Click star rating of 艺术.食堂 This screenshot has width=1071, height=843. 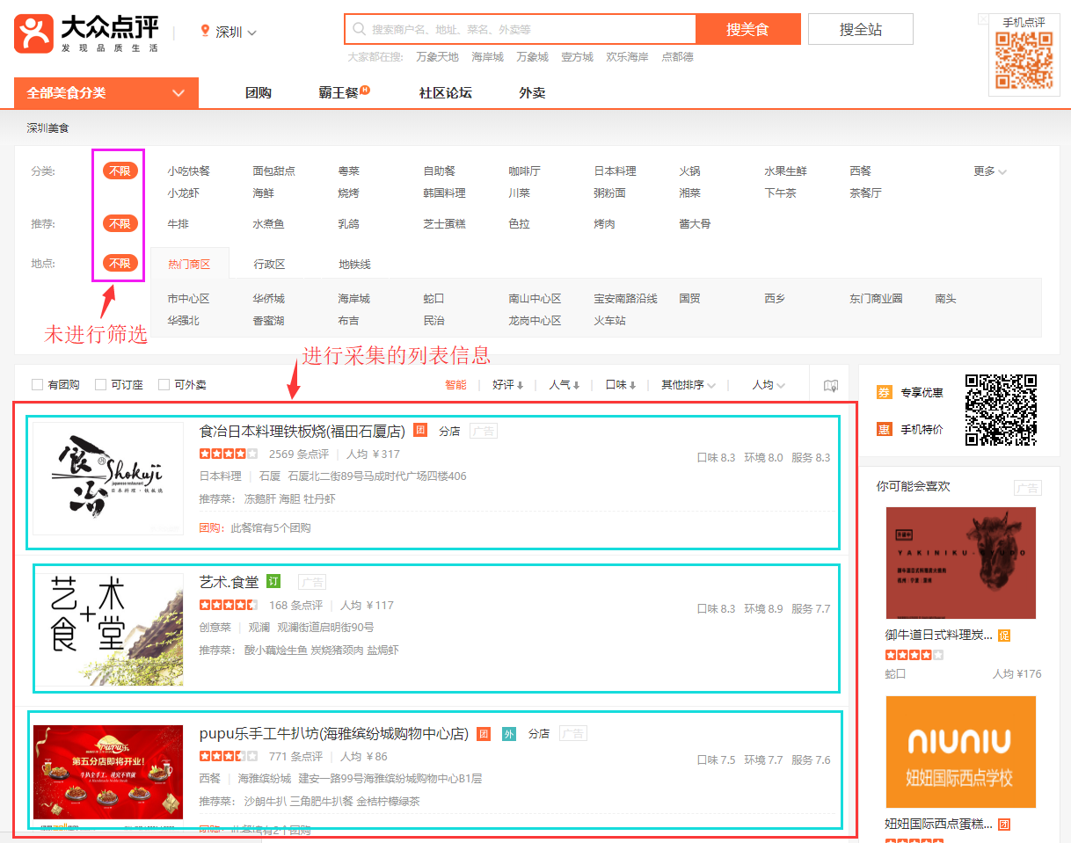coord(229,605)
